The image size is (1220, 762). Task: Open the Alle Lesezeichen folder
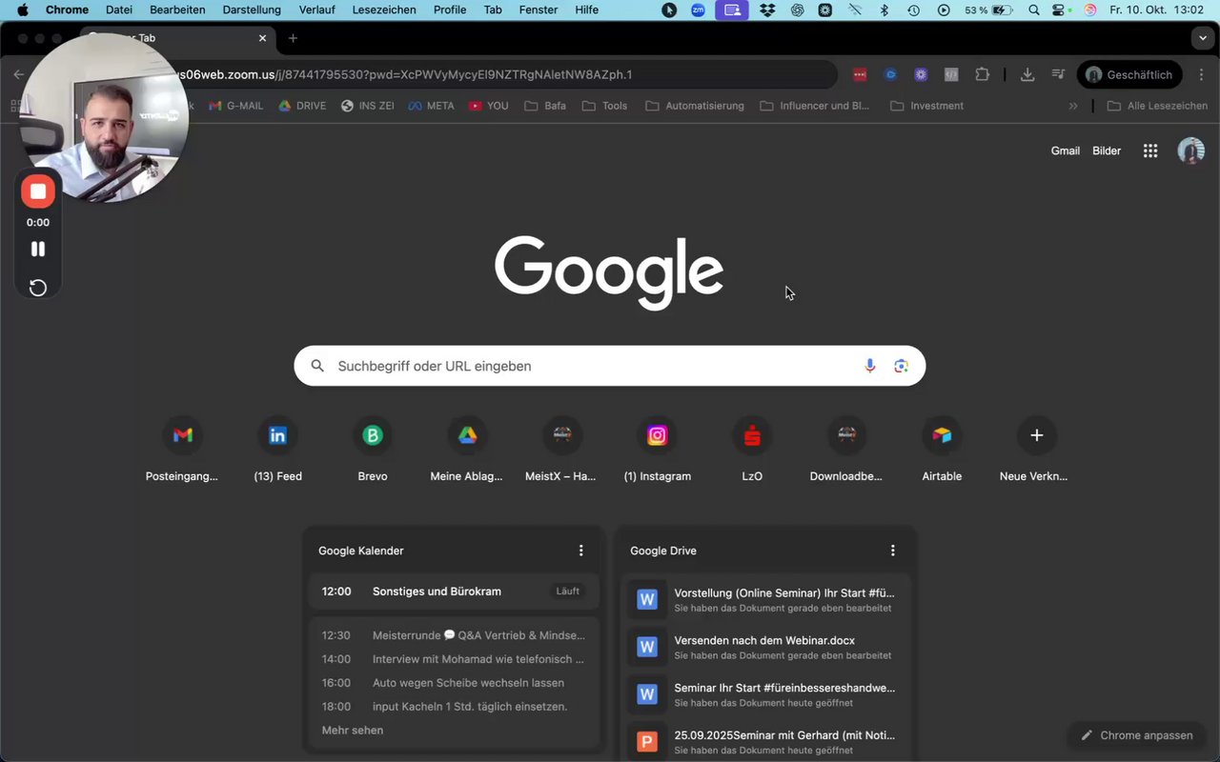1157,106
